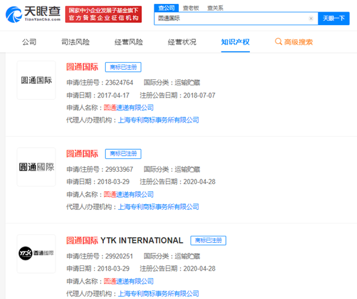Select the text 注册公告日期：2018-07-07

tap(178, 95)
